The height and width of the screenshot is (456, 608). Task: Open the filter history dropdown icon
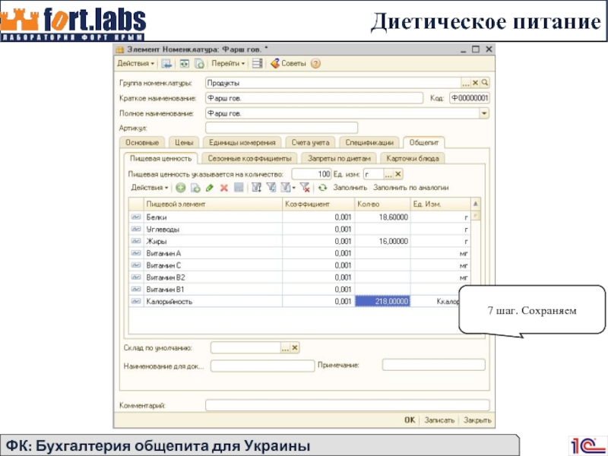tap(287, 188)
